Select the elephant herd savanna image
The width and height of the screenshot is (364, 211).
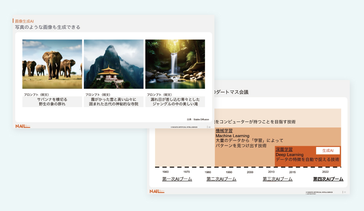(x=52, y=64)
